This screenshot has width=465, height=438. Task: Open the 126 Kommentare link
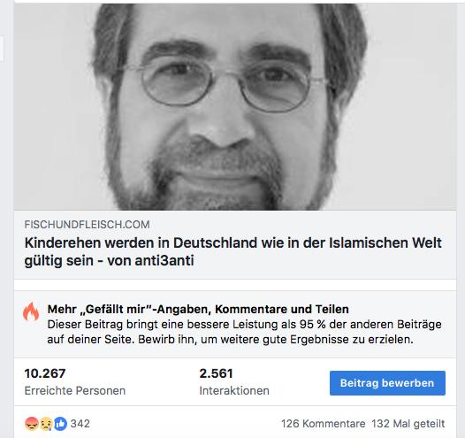click(323, 424)
